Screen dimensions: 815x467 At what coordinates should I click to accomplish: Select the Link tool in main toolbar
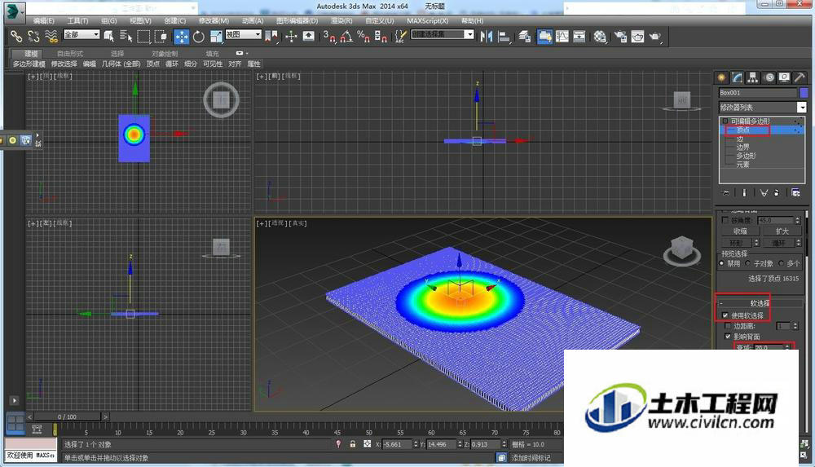(16, 36)
